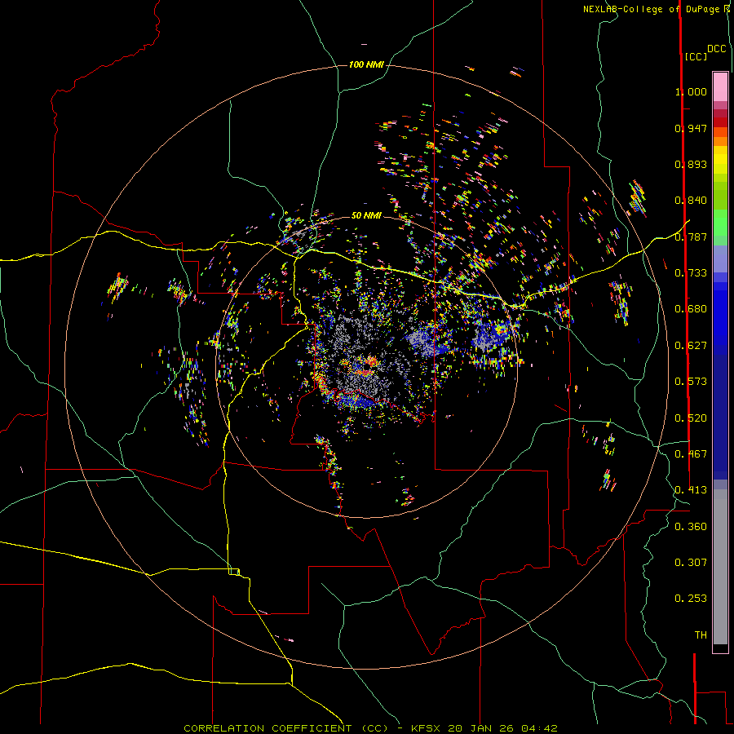Viewport: 734px width, 734px height.
Task: Click the 0.413 scale value
Action: [691, 490]
